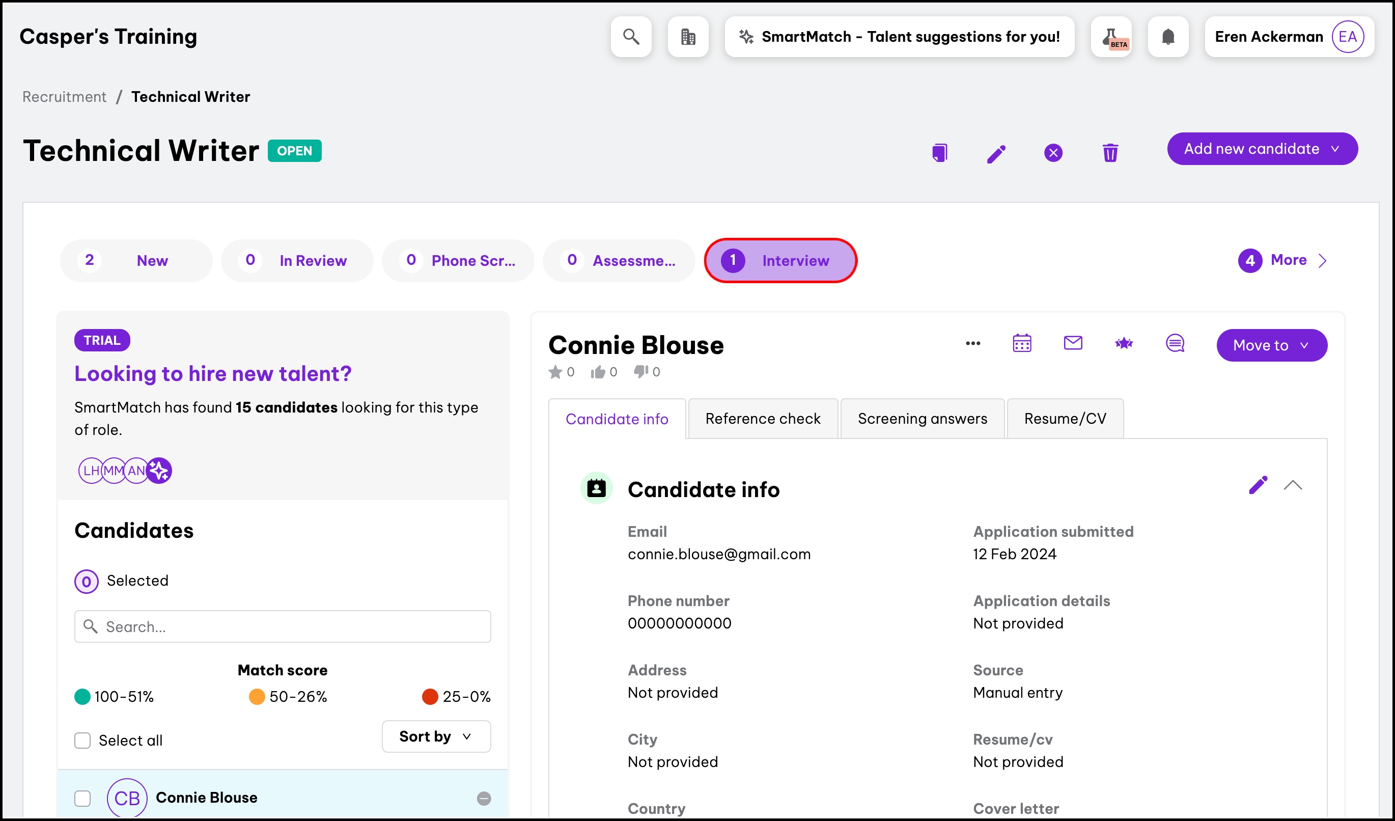The width and height of the screenshot is (1395, 821).
Task: Click the envelope icon to email candidate
Action: point(1073,343)
